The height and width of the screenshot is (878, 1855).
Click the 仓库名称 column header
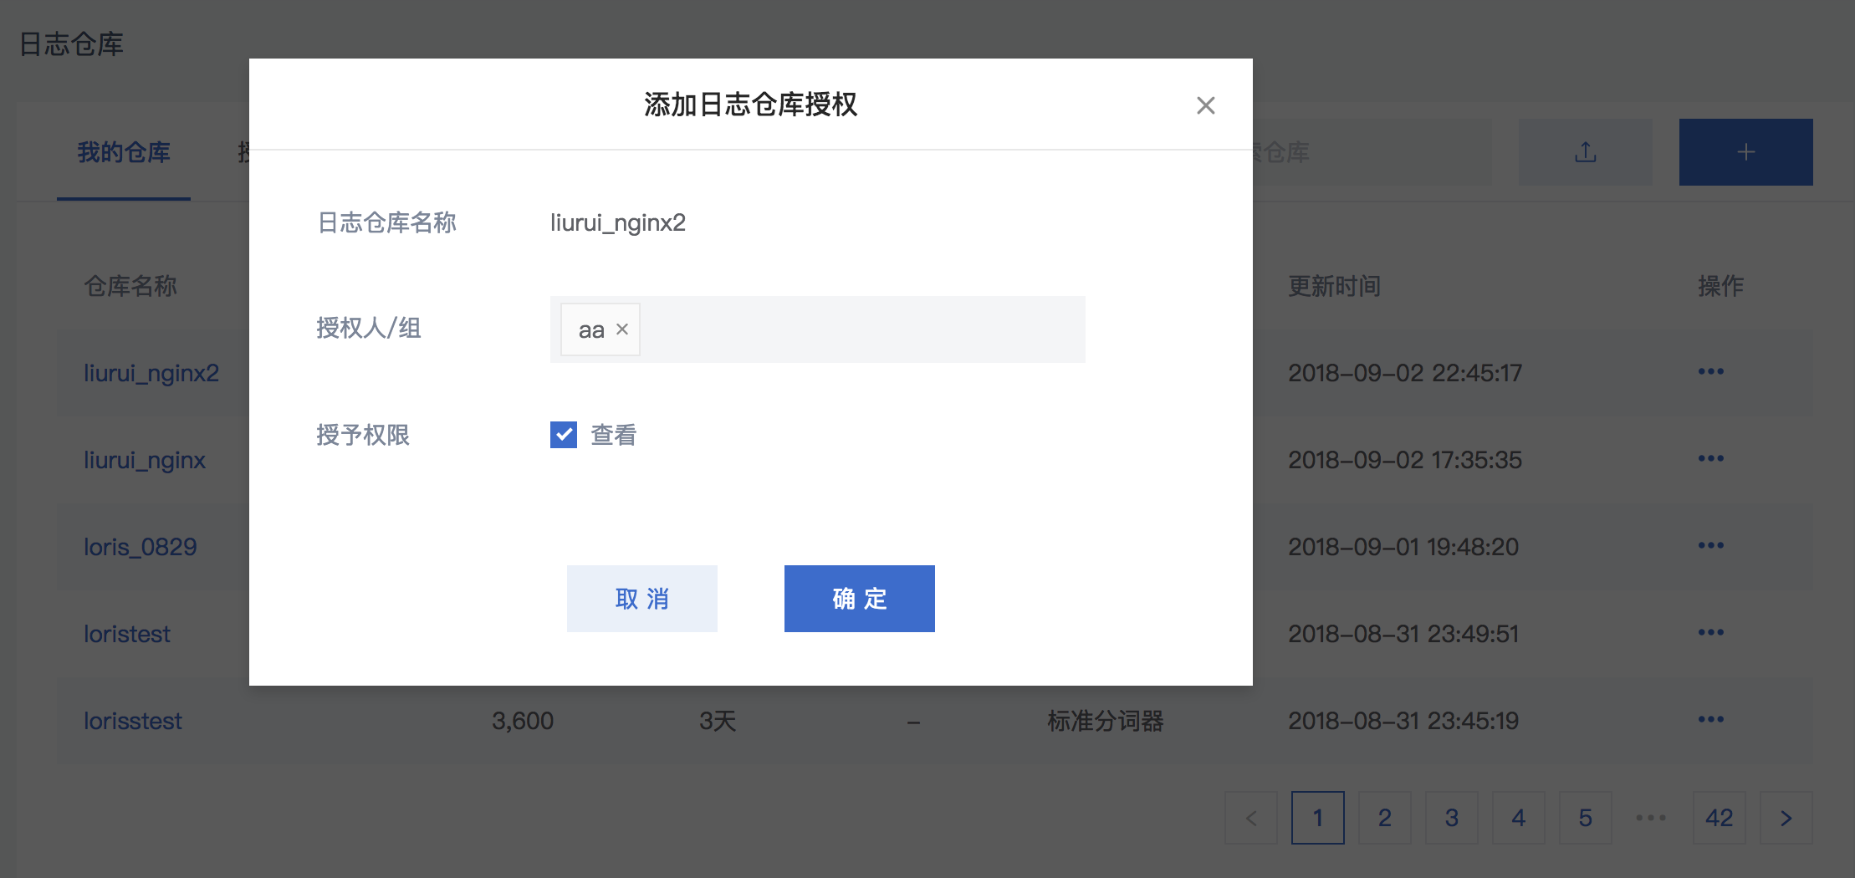tap(130, 286)
